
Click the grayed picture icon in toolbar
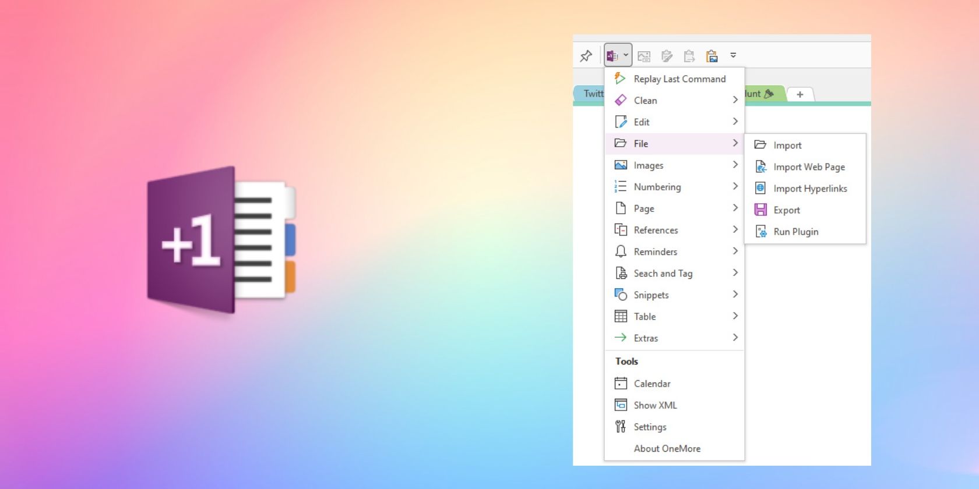pos(644,56)
